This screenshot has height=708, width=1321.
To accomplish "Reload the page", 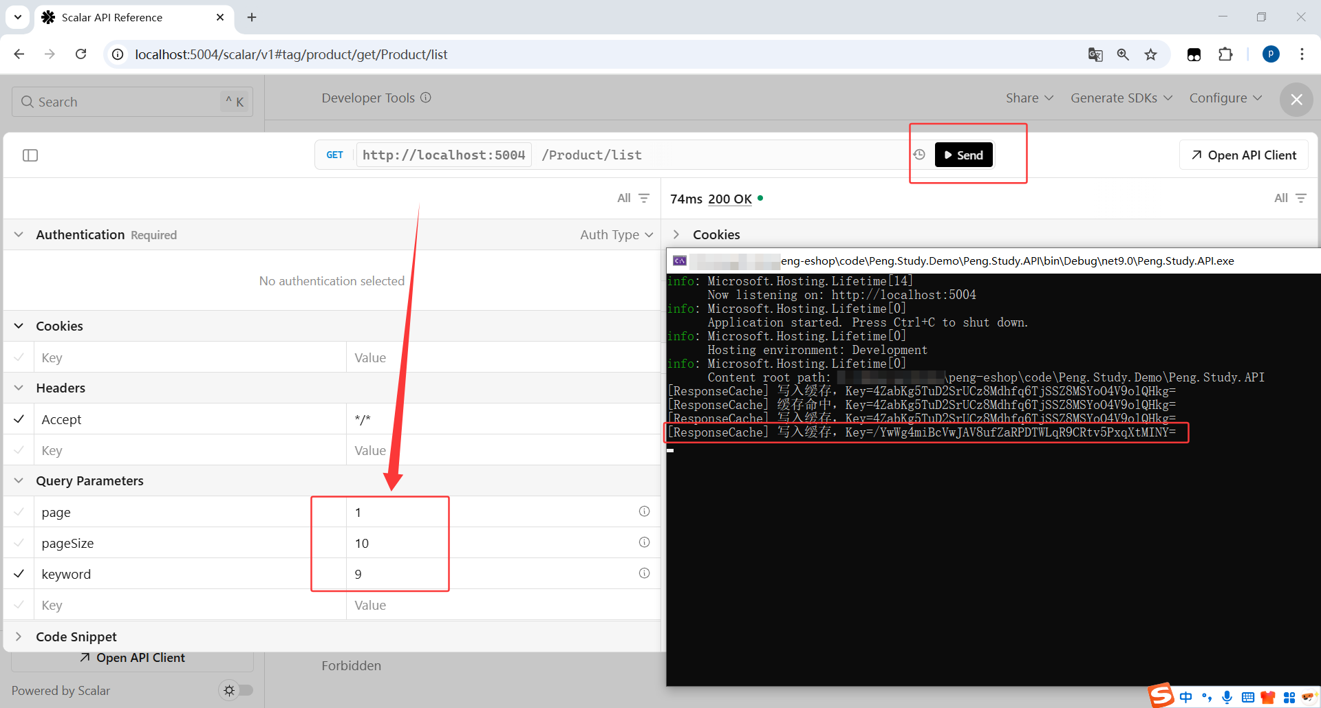I will (80, 54).
